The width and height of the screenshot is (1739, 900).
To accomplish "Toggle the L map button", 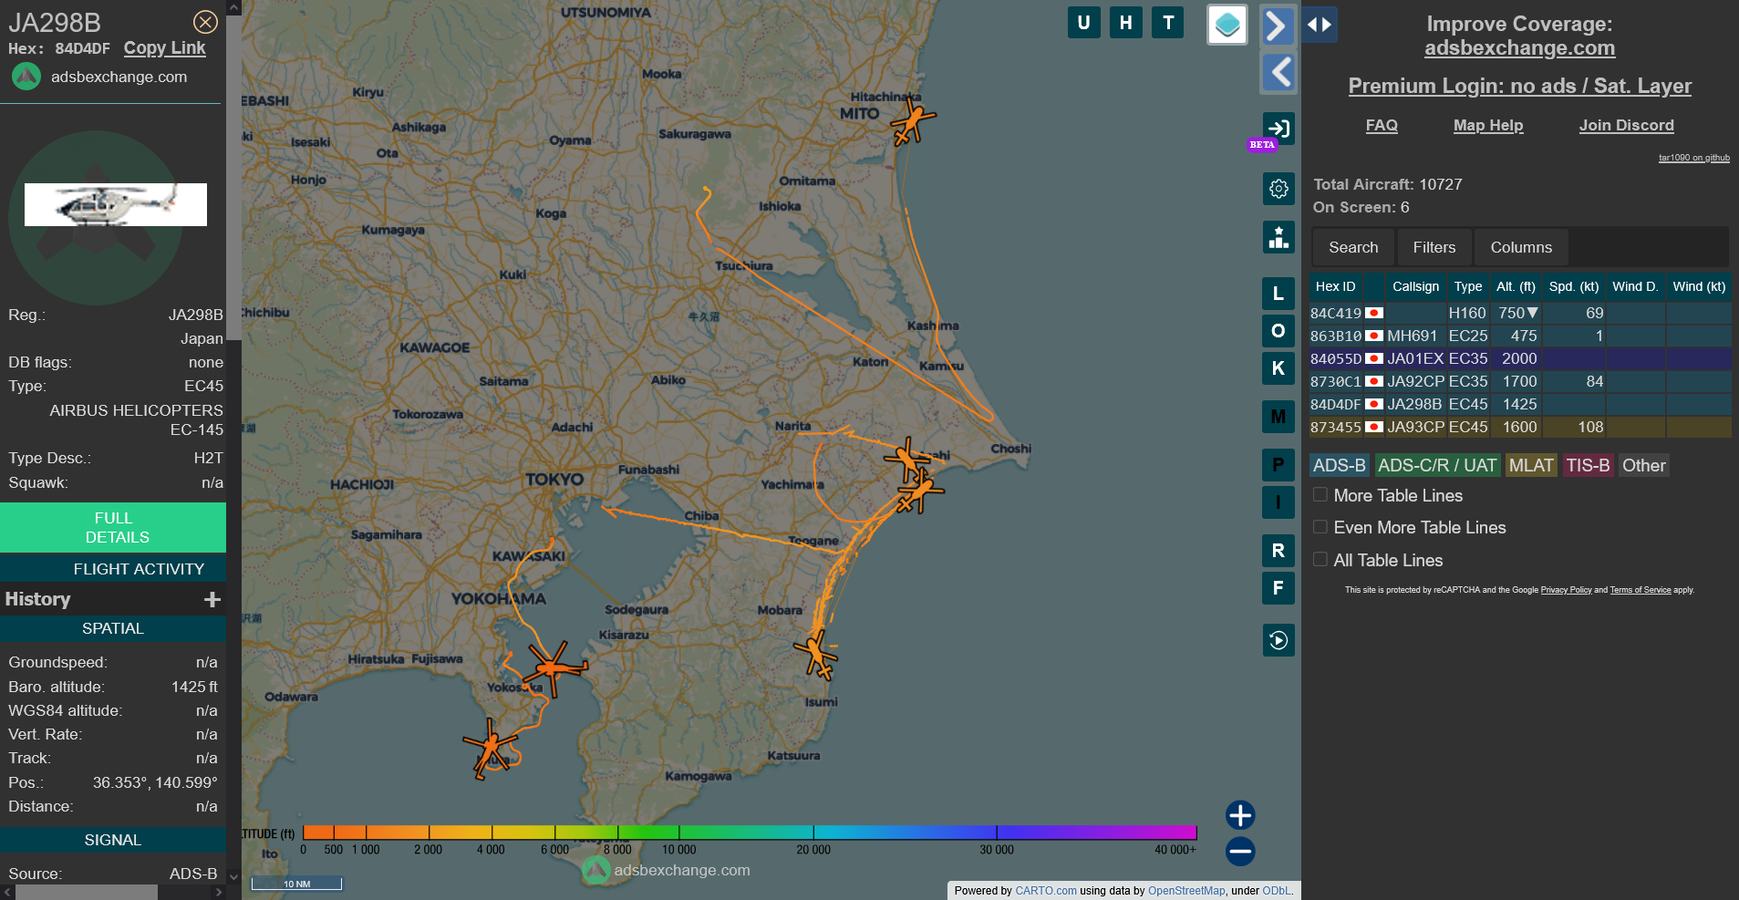I will pyautogui.click(x=1278, y=294).
